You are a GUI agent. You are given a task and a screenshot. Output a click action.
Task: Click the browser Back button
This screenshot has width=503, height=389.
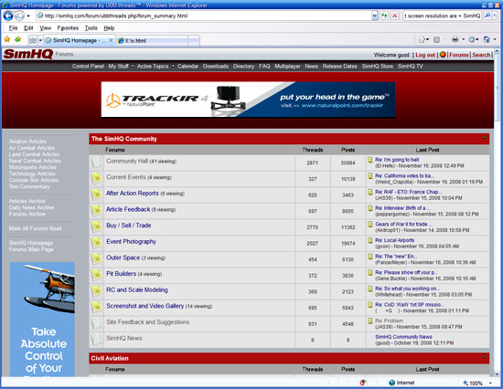click(x=8, y=16)
